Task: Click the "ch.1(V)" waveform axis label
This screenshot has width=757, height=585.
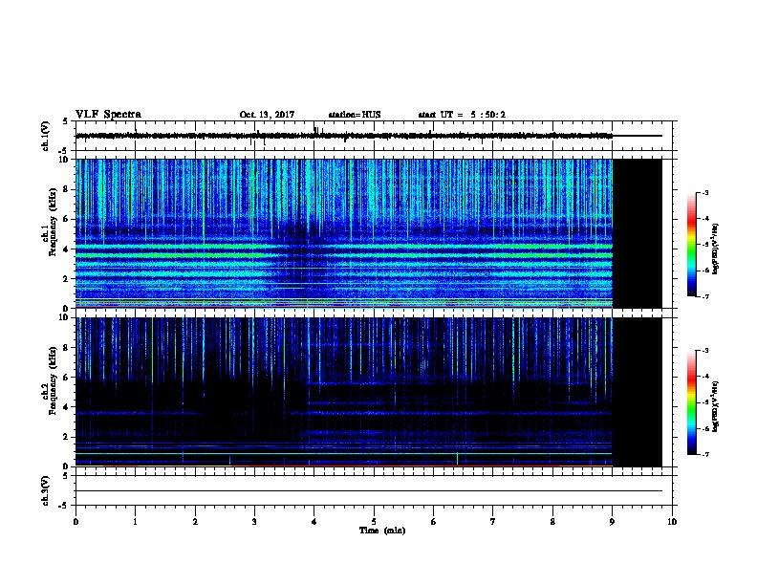Action: (x=46, y=136)
